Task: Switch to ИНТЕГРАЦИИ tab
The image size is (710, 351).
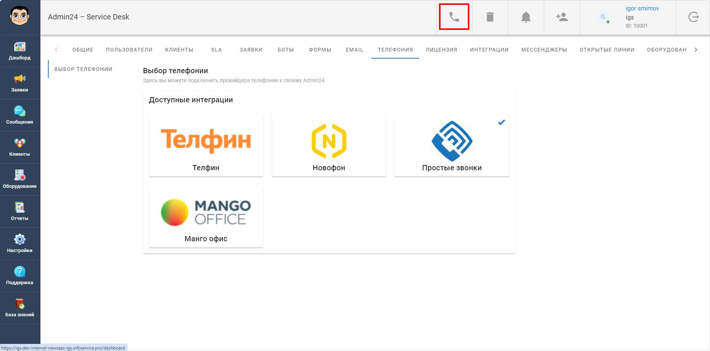Action: (489, 50)
